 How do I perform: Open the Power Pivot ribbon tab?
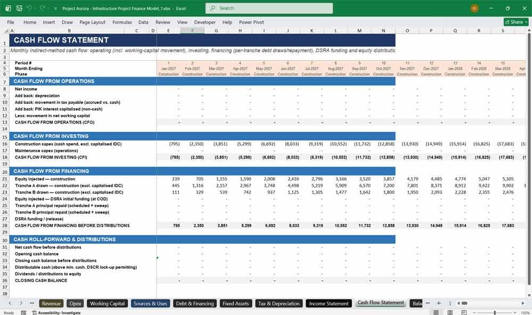[x=252, y=22]
